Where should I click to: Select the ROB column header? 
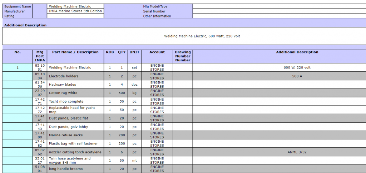pos(110,52)
